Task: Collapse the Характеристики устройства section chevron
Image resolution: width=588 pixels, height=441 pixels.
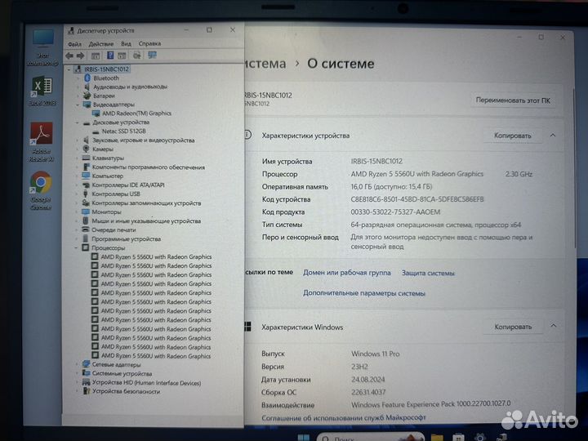Action: (553, 136)
